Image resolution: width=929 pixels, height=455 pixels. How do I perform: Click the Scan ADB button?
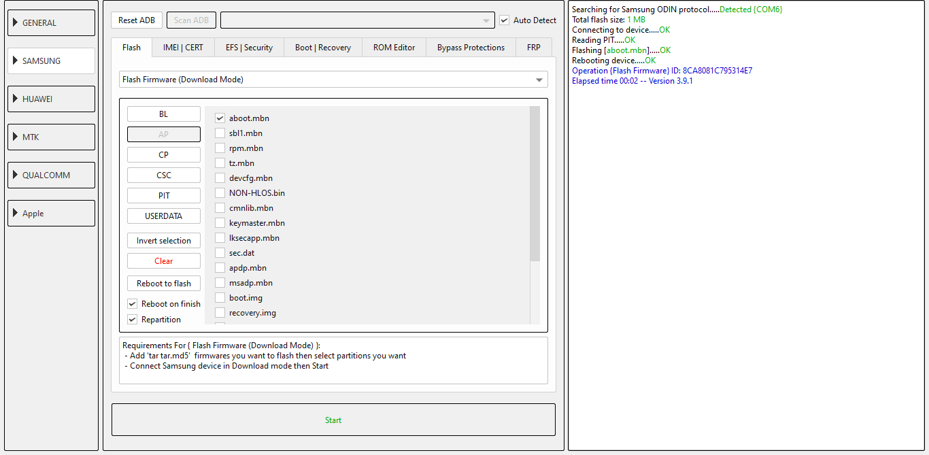192,20
